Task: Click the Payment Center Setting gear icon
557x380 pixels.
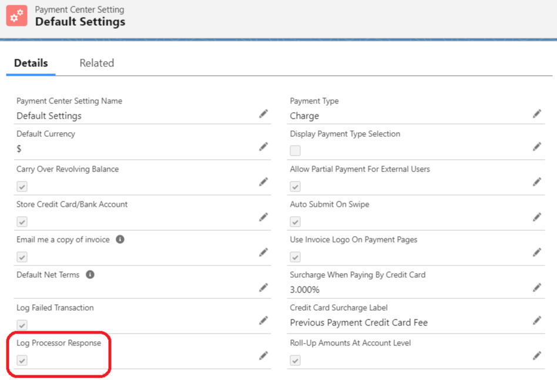Action: pos(16,16)
